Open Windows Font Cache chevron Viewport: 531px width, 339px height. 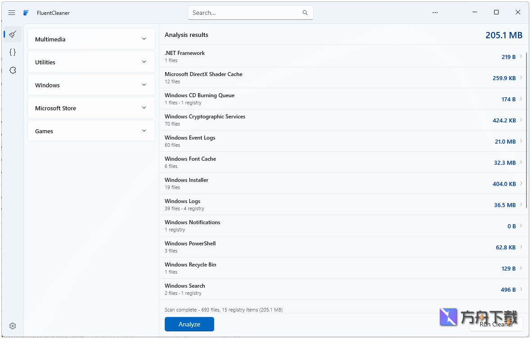click(x=521, y=162)
